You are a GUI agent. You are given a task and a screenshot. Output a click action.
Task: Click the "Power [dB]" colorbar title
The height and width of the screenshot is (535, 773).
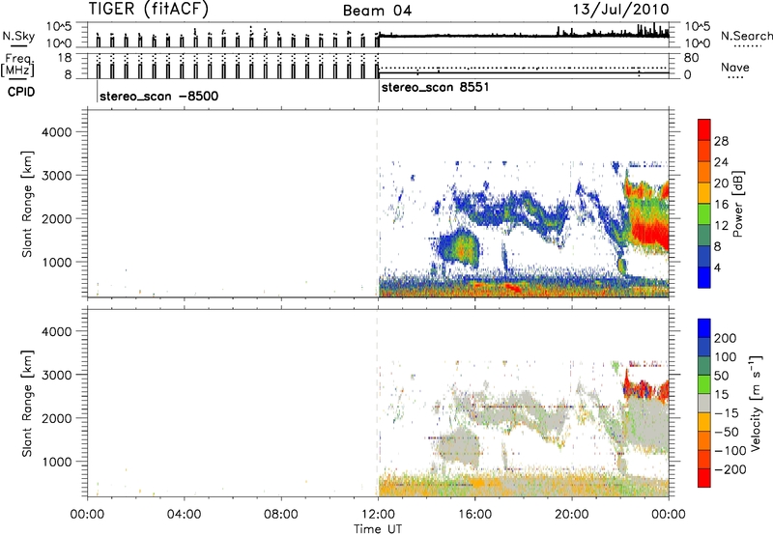point(737,204)
